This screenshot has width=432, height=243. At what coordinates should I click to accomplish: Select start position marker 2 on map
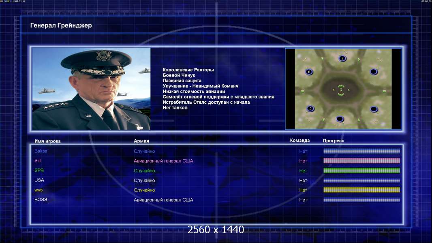(310, 109)
